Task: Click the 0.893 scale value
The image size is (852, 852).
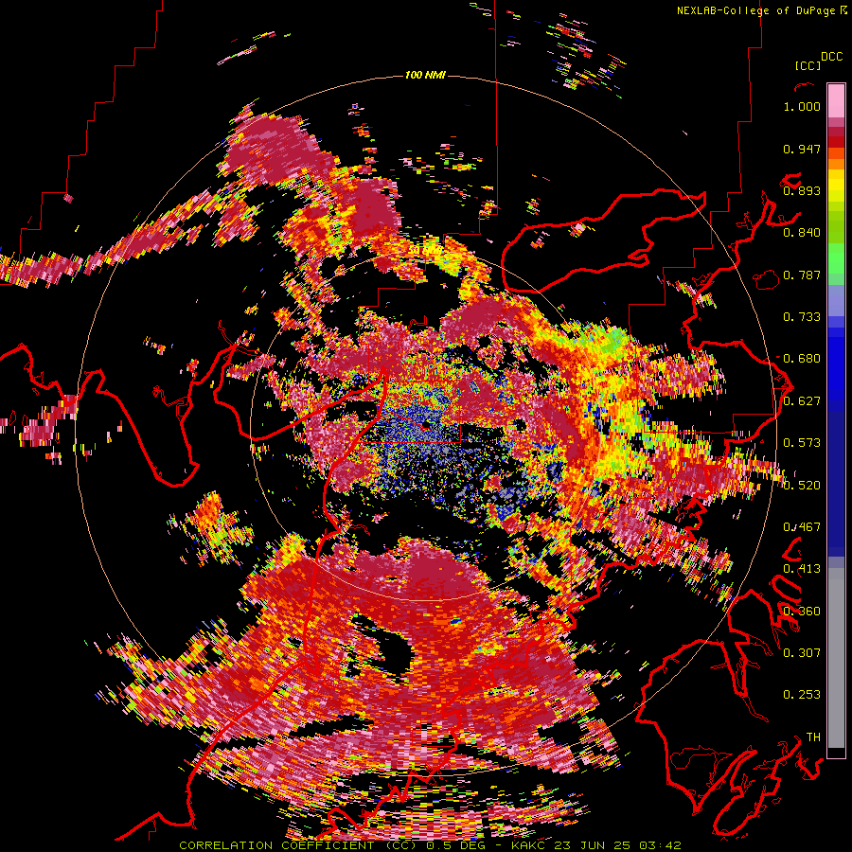Action: click(x=802, y=190)
